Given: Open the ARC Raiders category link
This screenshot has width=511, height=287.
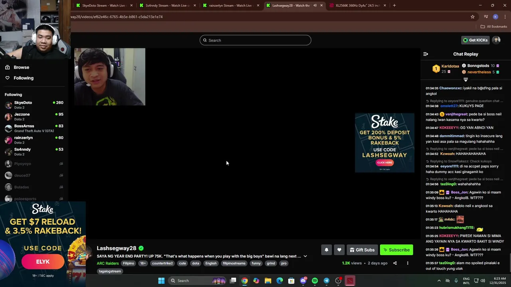Looking at the screenshot, I should [x=108, y=263].
